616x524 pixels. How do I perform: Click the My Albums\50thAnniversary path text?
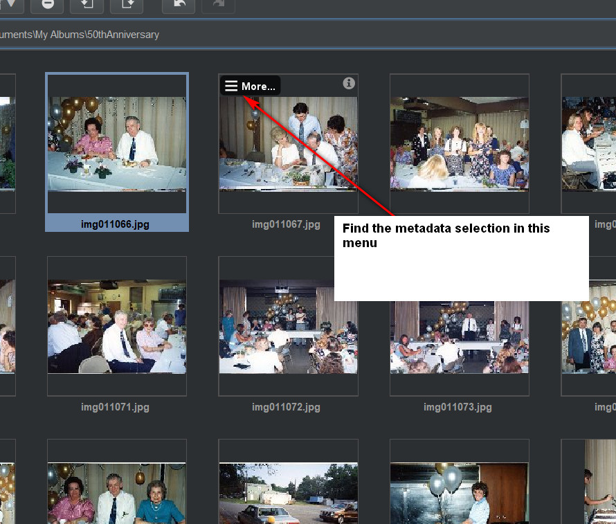tap(96, 35)
